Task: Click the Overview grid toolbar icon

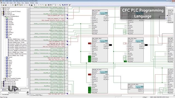Action: coord(49,5)
